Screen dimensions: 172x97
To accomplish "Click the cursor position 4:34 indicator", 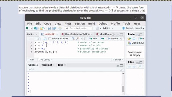I will (x=32, y=60).
